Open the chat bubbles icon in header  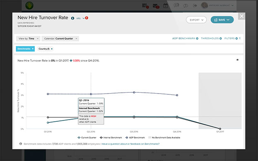pyautogui.click(x=176, y=5)
